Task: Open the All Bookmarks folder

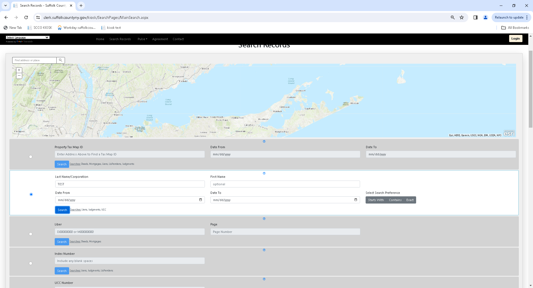Action: (x=515, y=28)
